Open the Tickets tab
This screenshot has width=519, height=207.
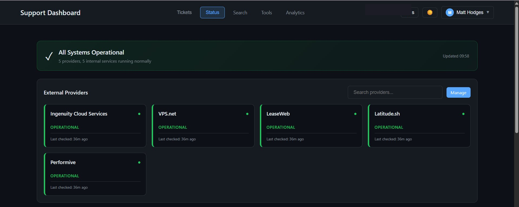coord(184,12)
